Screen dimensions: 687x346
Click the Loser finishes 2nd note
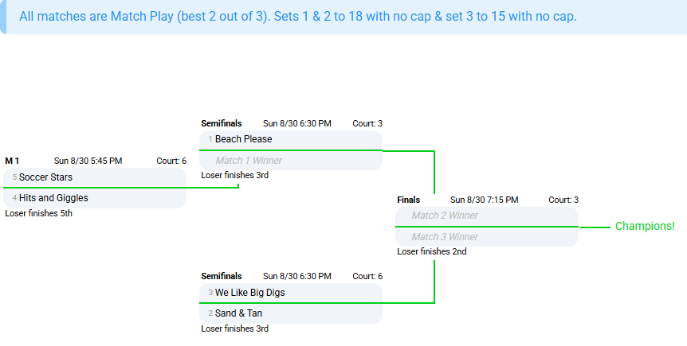pos(431,251)
